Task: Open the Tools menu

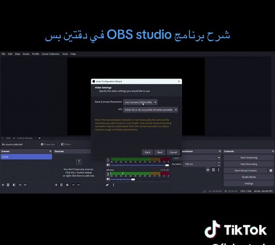Action: 65,54
